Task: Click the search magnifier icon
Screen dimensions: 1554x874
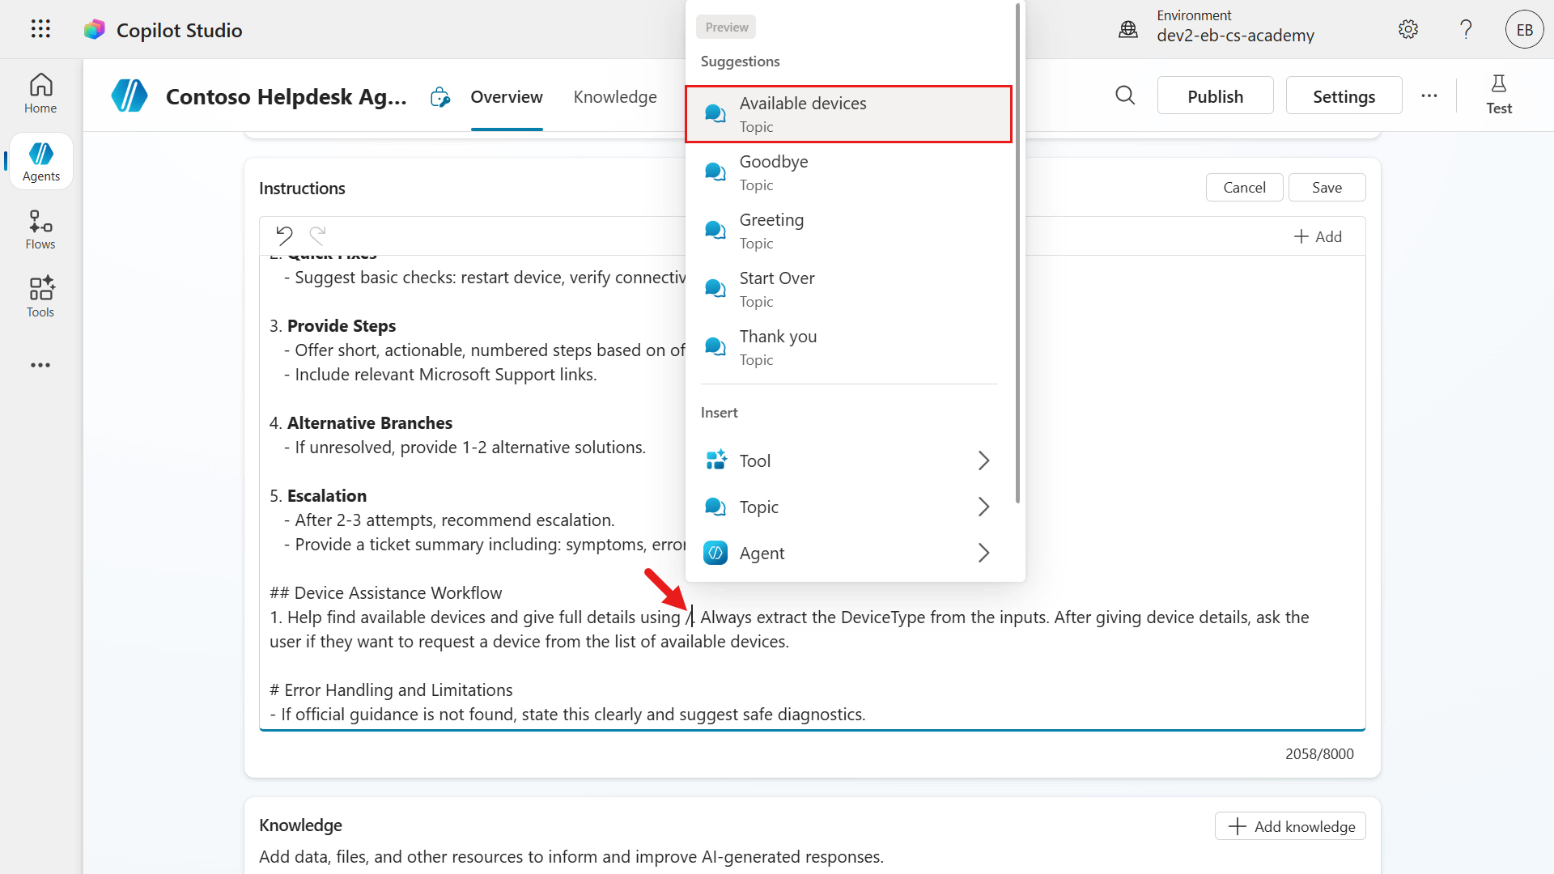Action: tap(1125, 95)
